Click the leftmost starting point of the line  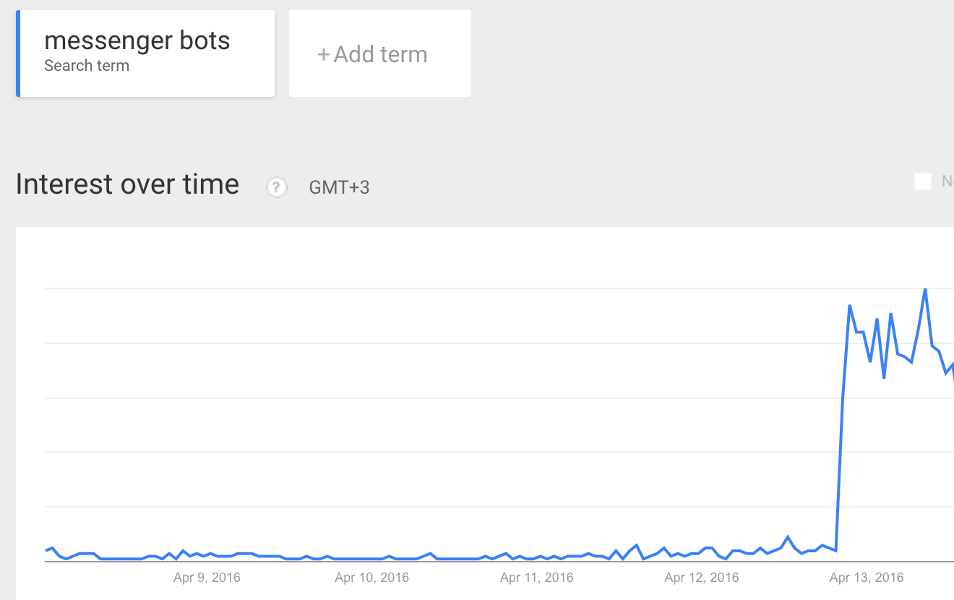click(46, 551)
